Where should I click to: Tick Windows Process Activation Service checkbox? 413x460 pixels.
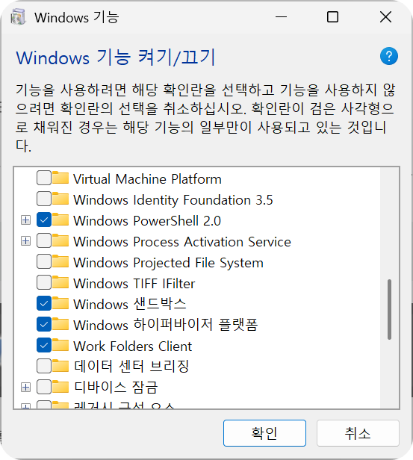(x=44, y=241)
